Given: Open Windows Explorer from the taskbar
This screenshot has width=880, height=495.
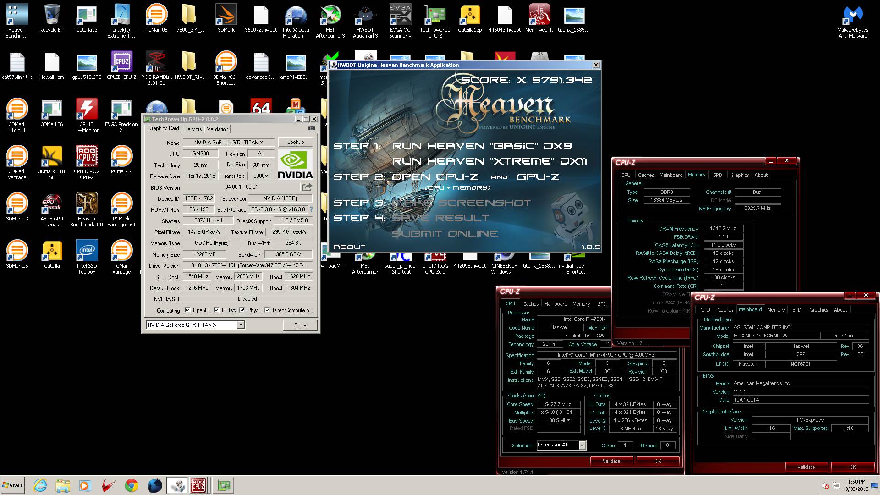Looking at the screenshot, I should tap(63, 485).
